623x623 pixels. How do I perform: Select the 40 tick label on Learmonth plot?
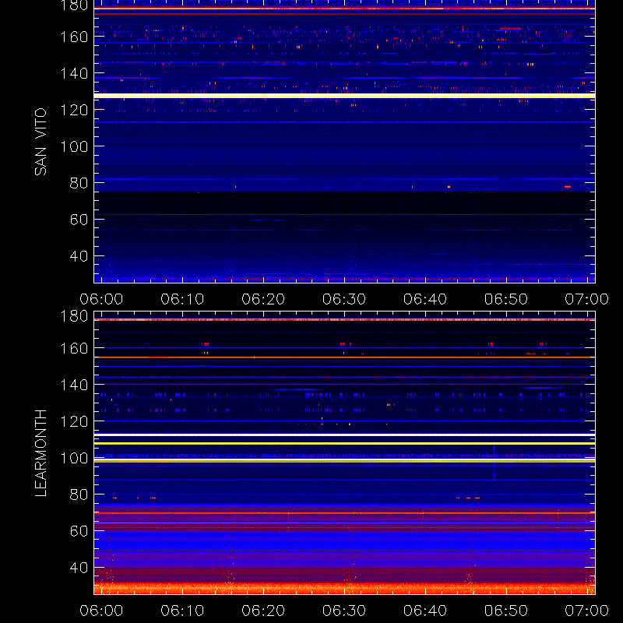pyautogui.click(x=79, y=568)
